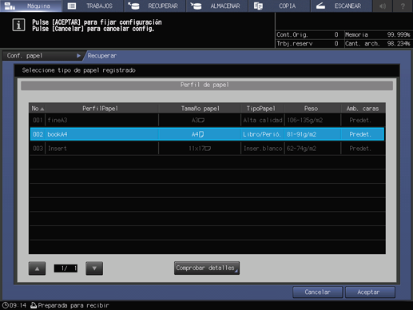The image size is (413, 310).
Task: Click the Conf. papel breadcrumb
Action: point(42,56)
